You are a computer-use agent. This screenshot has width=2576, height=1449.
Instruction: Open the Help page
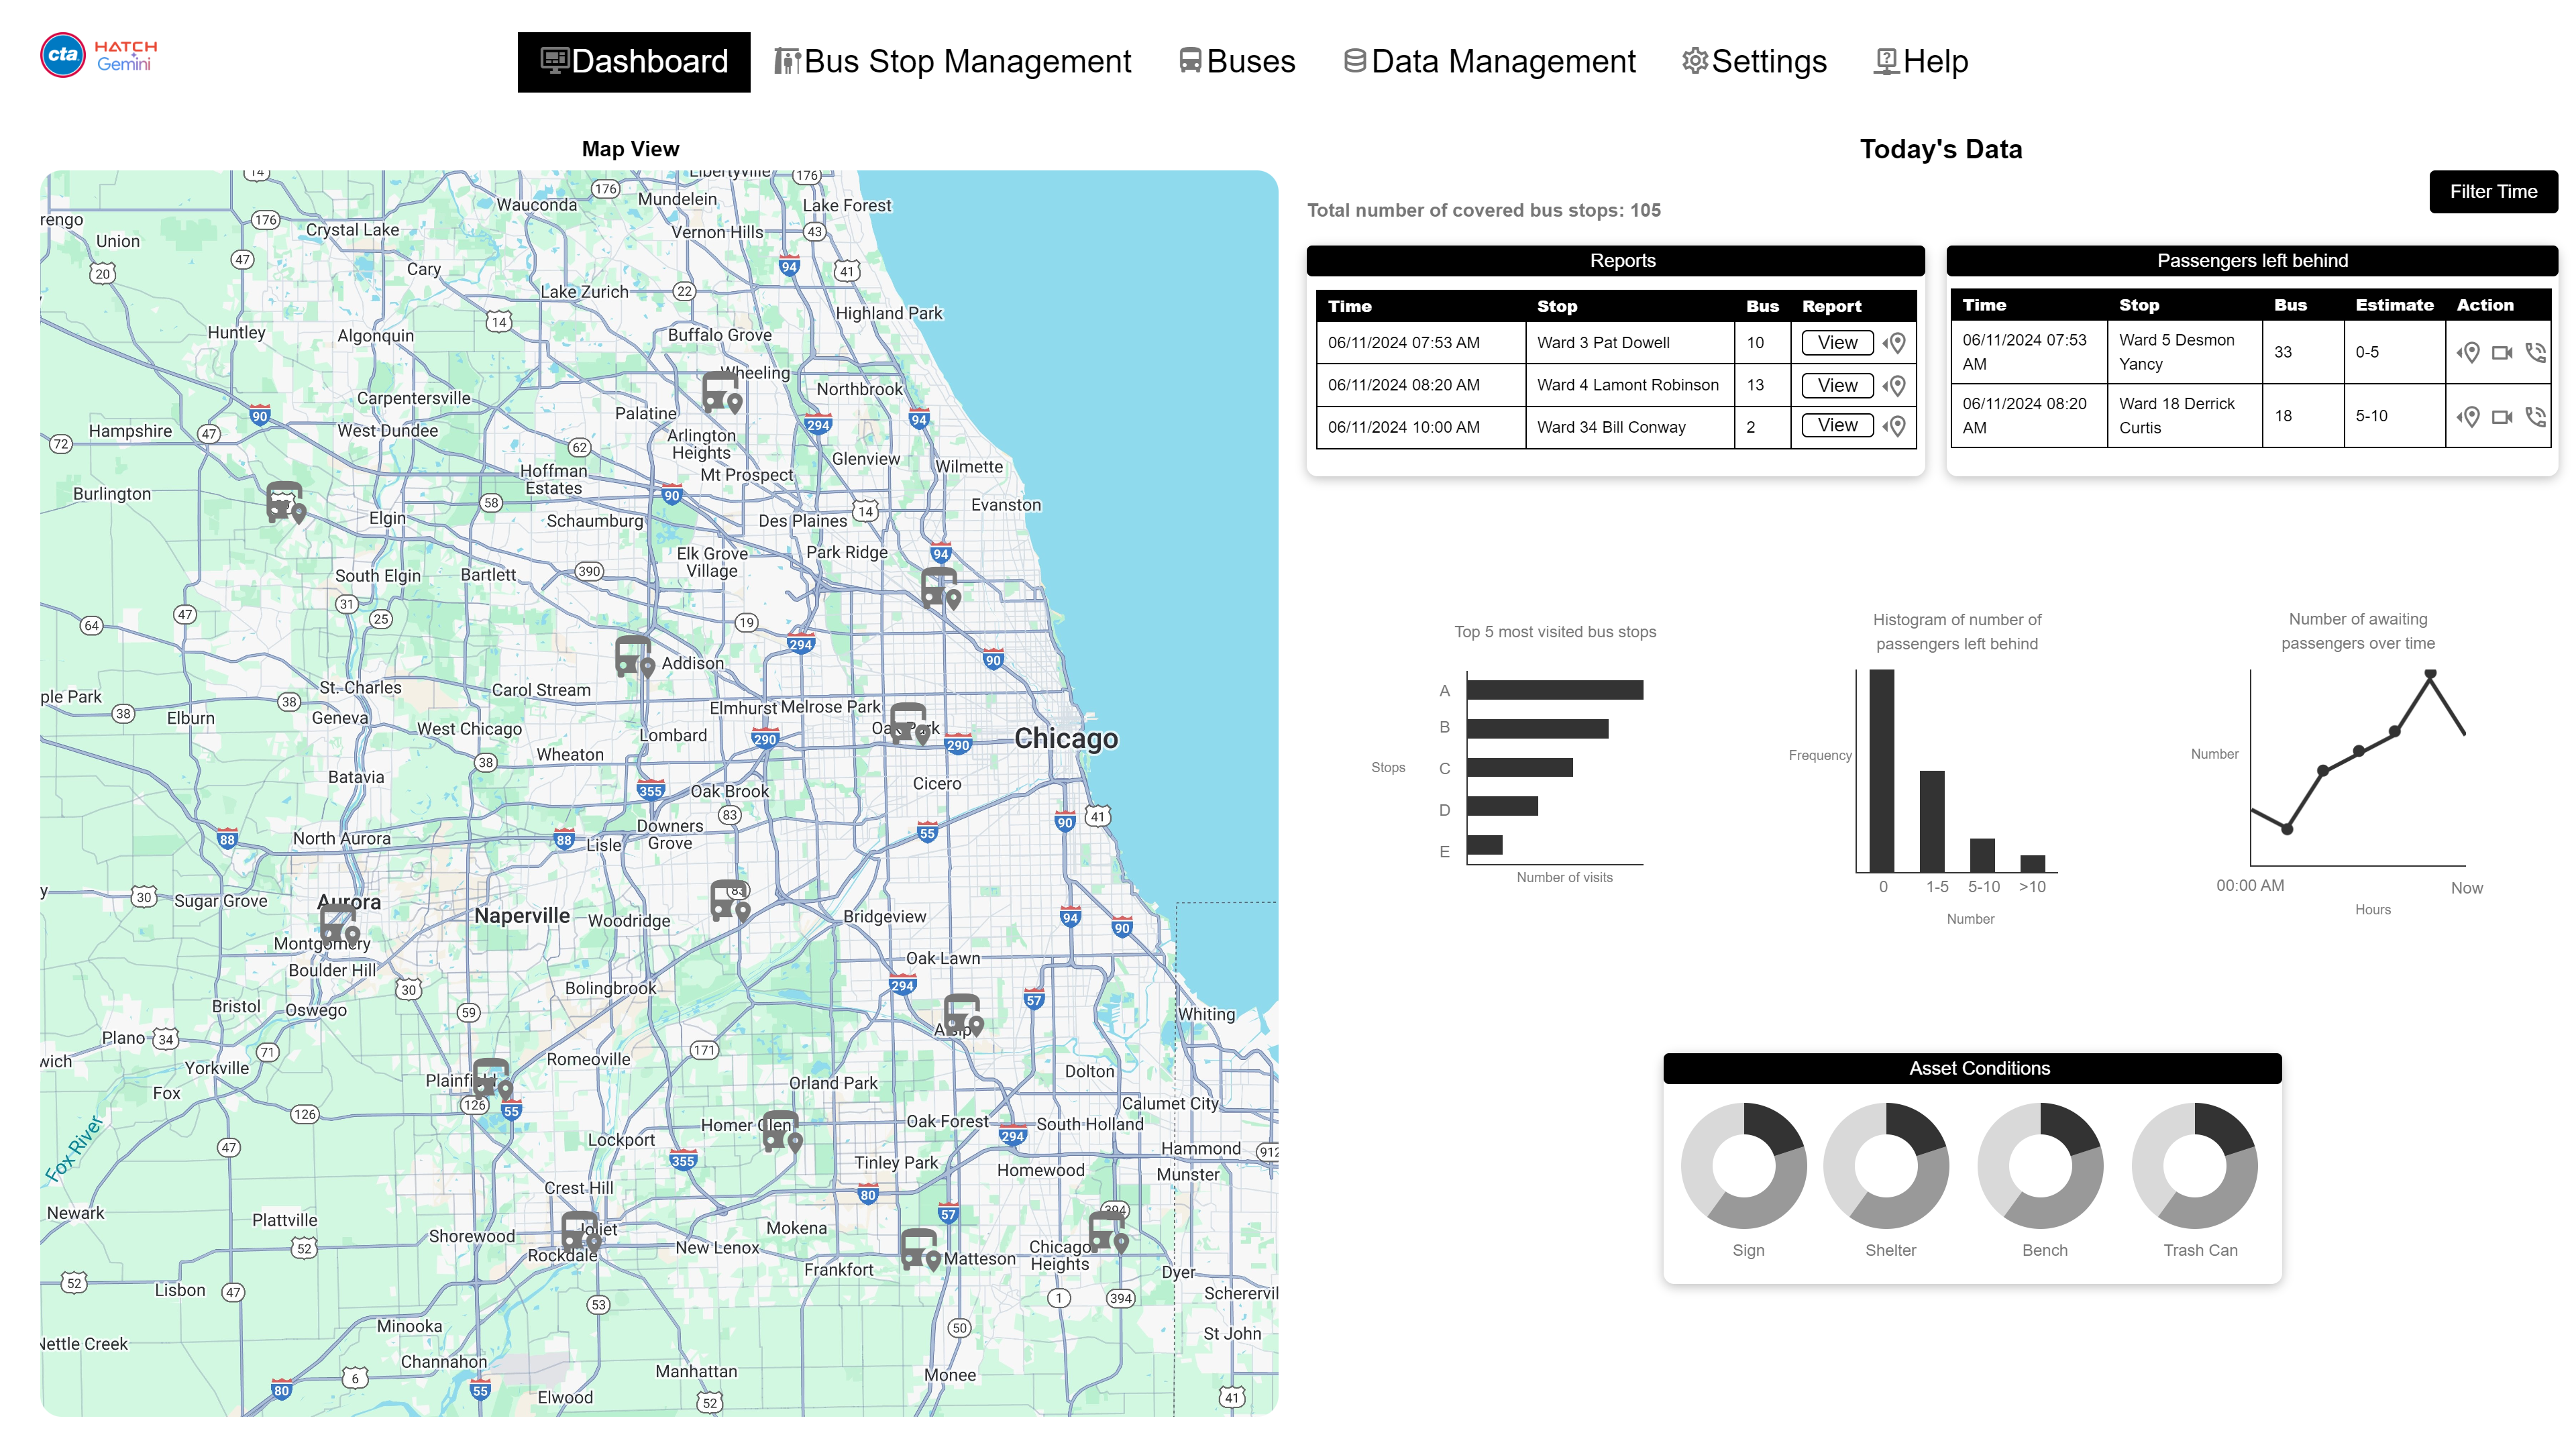click(x=1920, y=62)
